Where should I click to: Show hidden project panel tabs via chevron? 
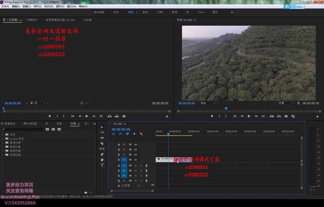pos(94,123)
